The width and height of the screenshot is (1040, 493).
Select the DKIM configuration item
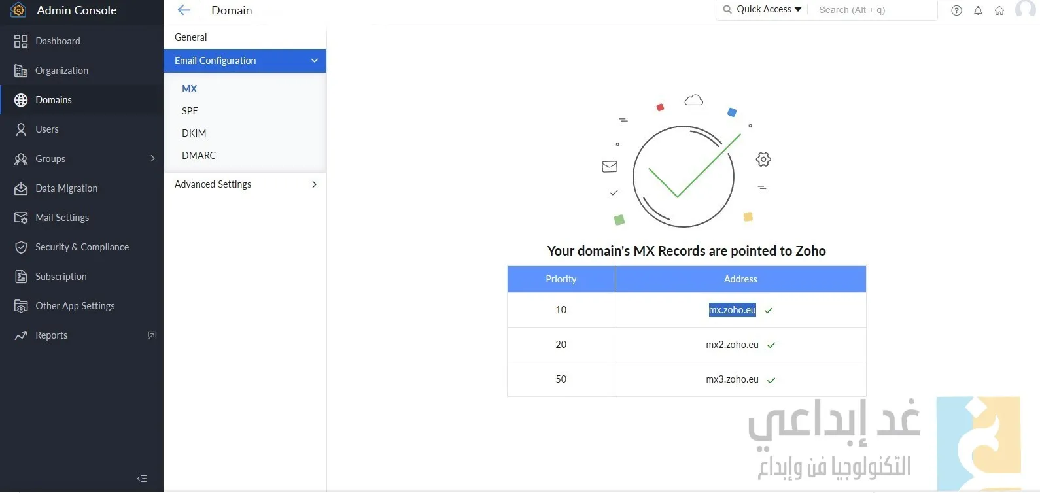(194, 133)
